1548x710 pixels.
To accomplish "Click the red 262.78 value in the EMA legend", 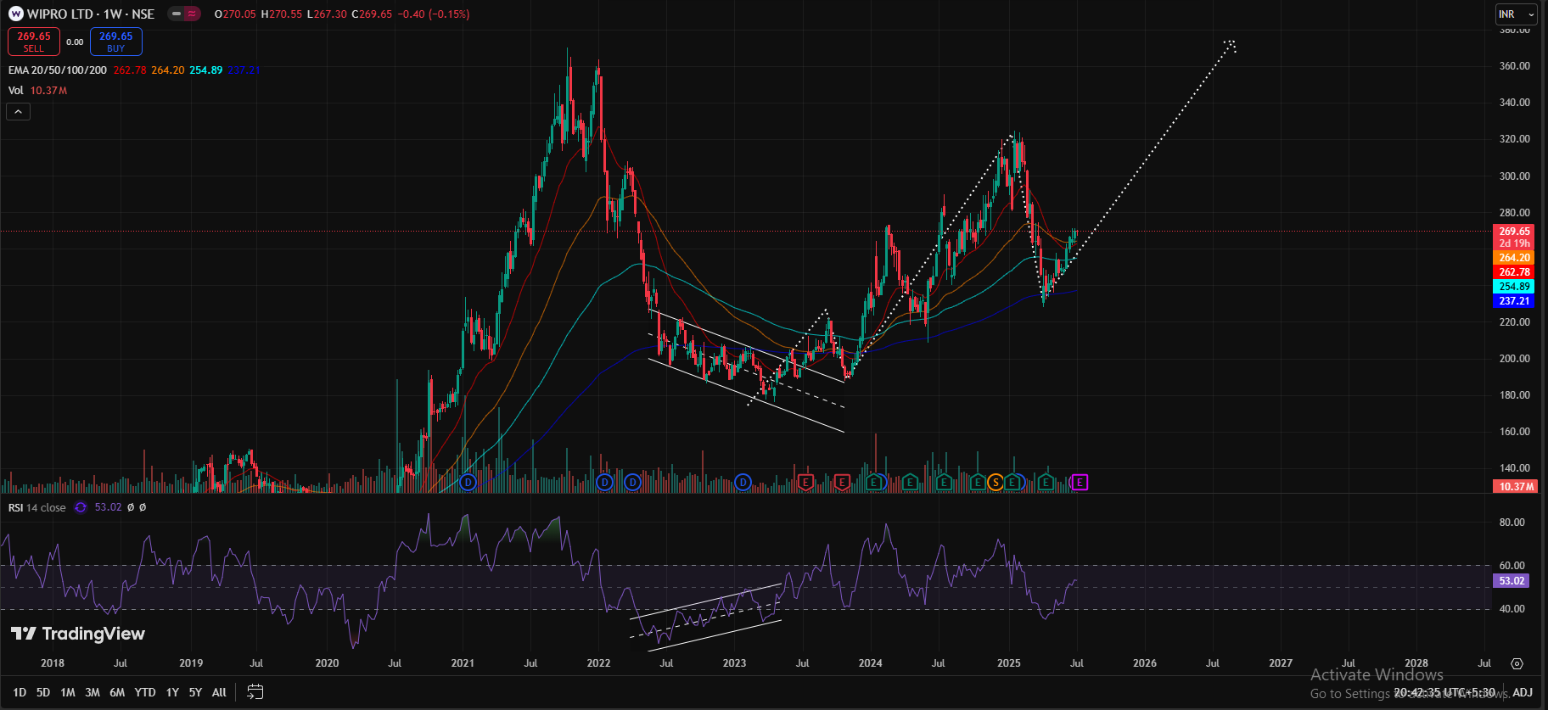I will [130, 70].
